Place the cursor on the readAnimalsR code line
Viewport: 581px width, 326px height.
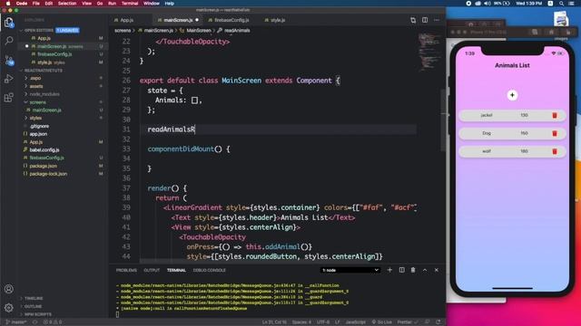click(172, 129)
